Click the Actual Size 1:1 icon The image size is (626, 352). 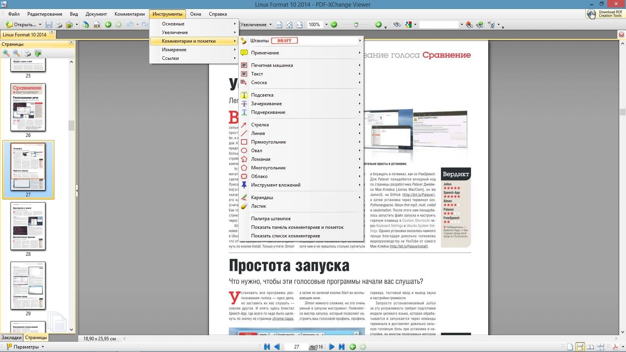coord(279,25)
